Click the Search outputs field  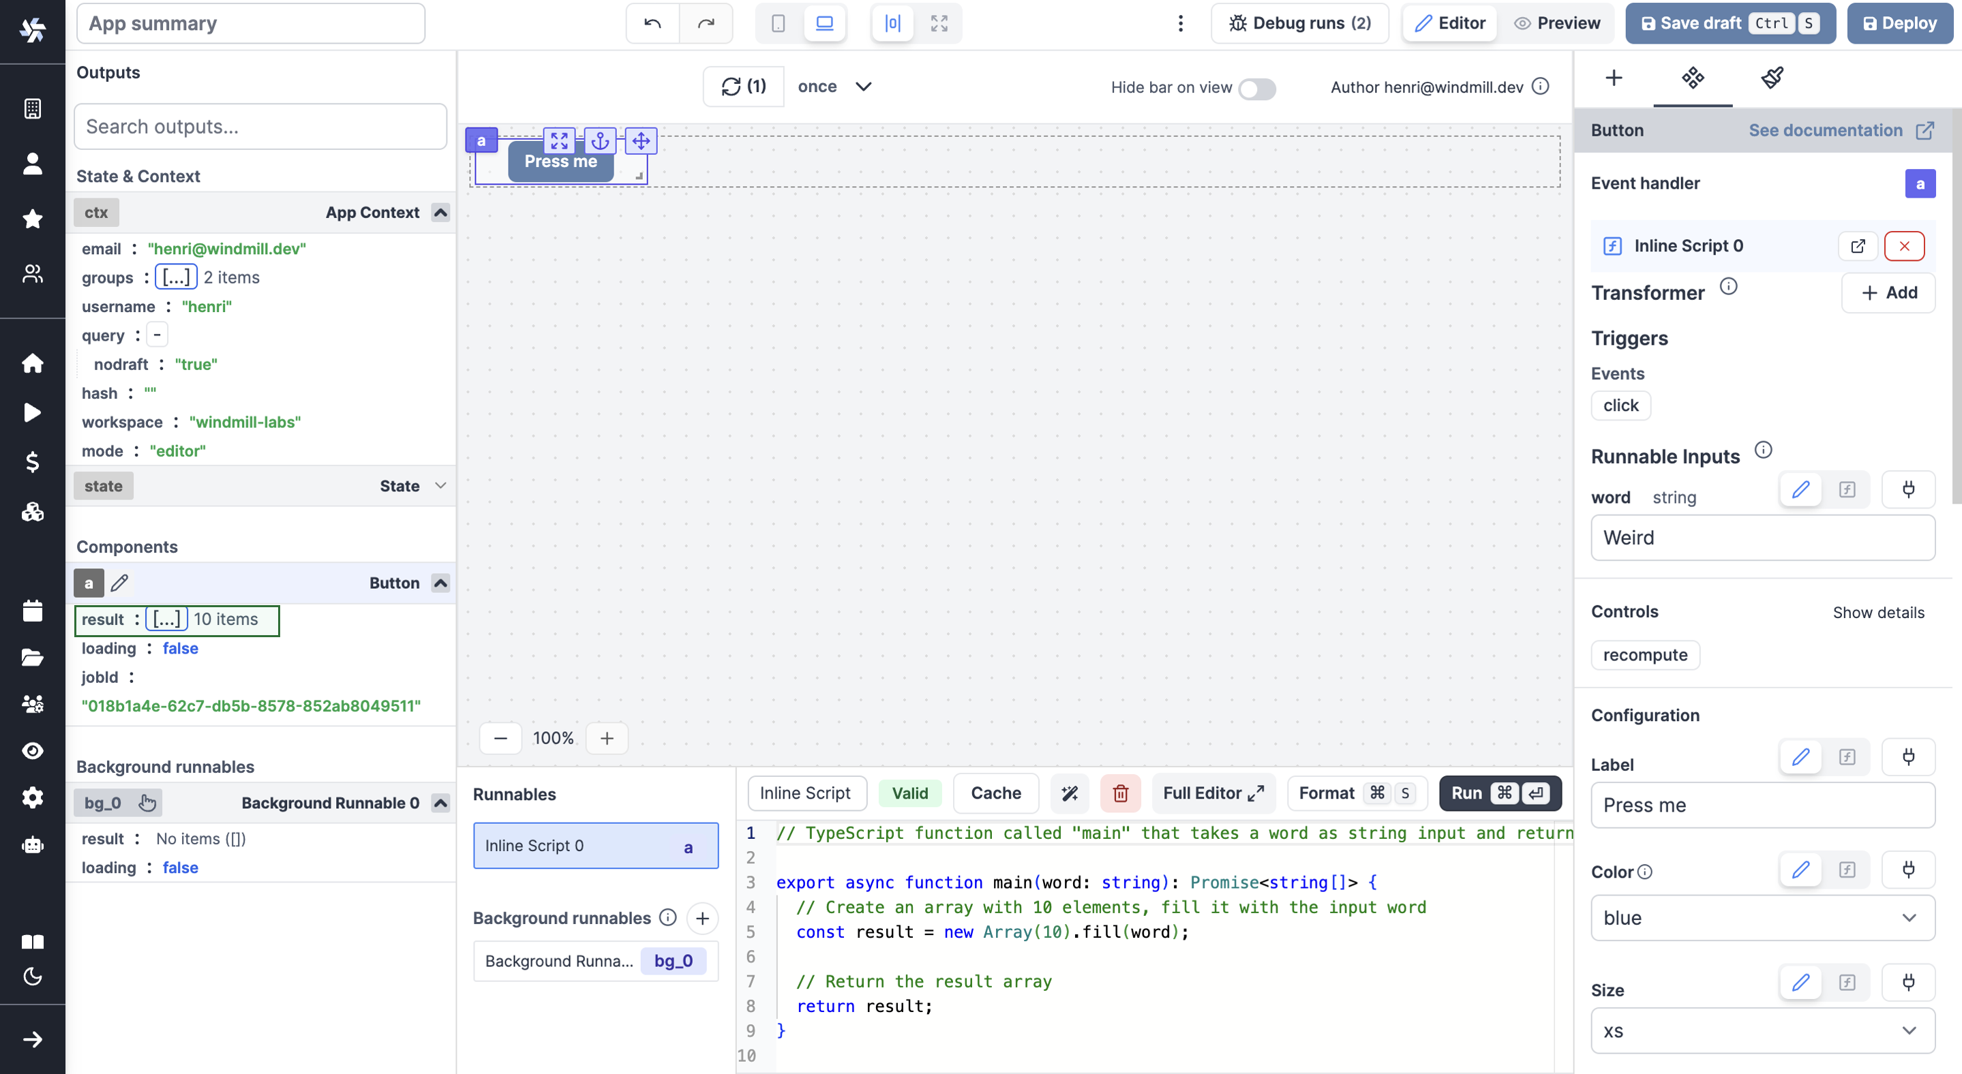[260, 125]
